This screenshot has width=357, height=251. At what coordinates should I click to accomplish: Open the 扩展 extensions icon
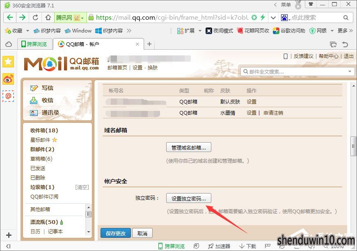[x=186, y=30]
